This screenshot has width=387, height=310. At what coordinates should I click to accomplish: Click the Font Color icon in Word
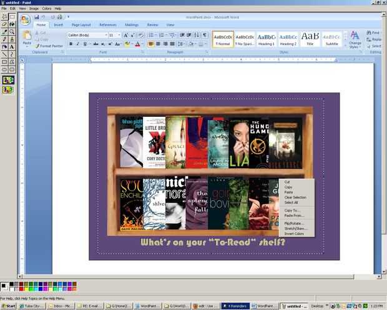coord(137,44)
